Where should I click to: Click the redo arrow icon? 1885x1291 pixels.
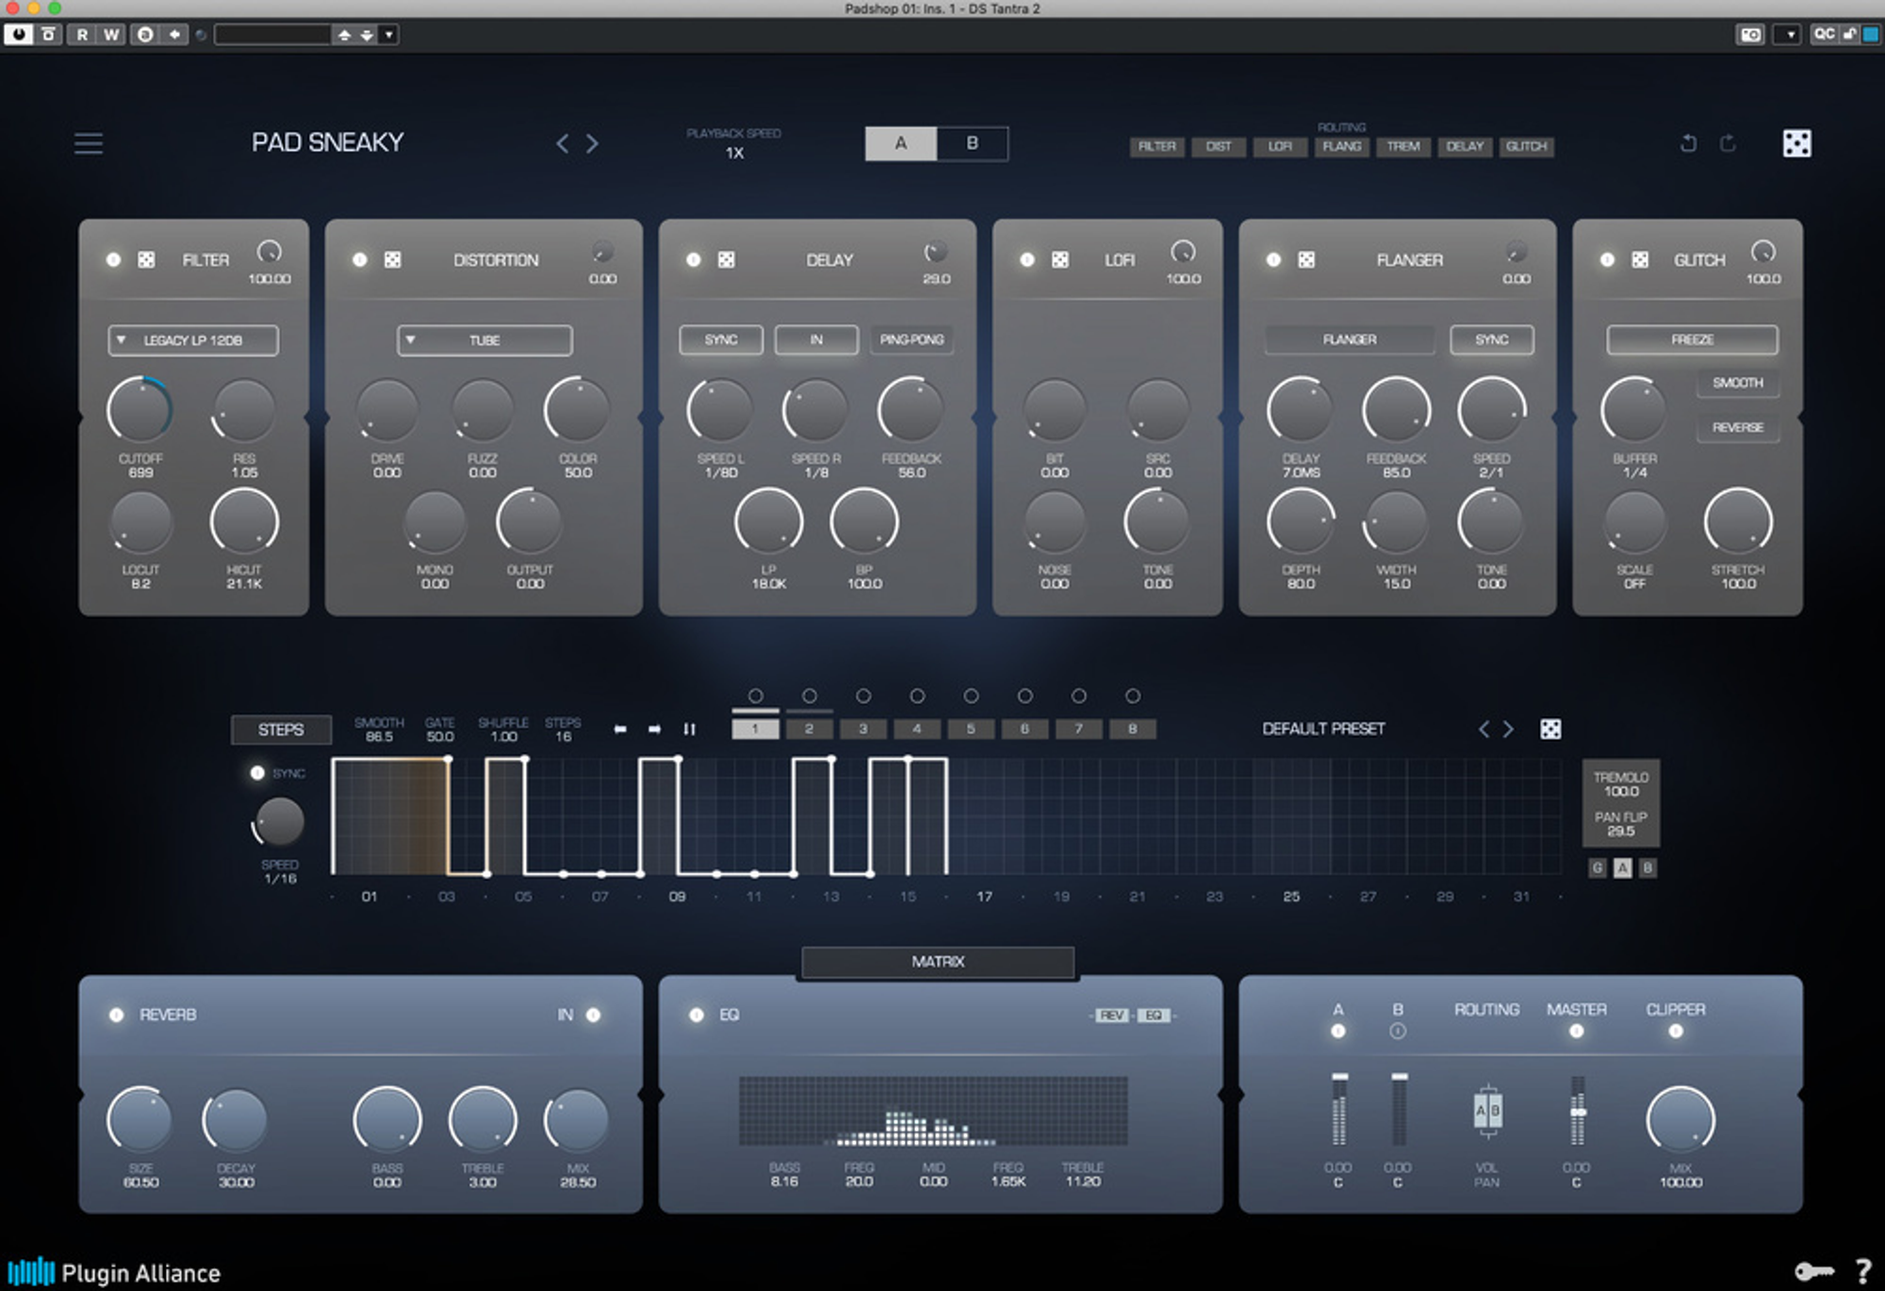pyautogui.click(x=1728, y=143)
